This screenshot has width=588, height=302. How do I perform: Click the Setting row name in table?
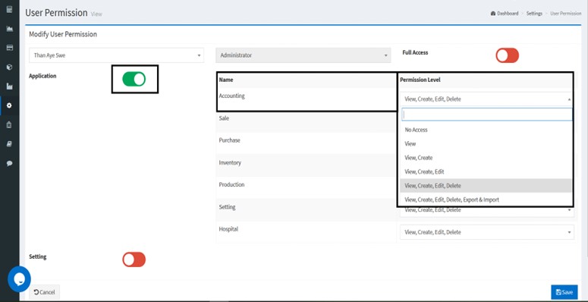228,207
